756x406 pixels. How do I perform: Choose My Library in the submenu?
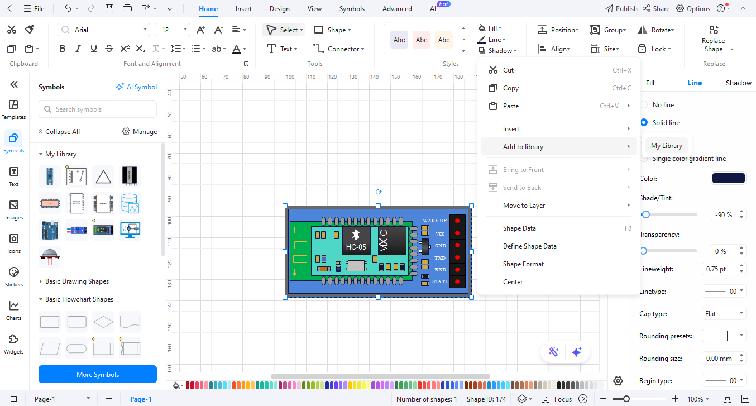[x=667, y=146]
